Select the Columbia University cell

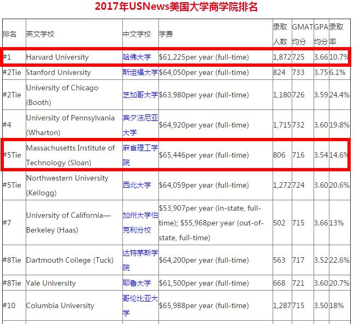(x=74, y=305)
